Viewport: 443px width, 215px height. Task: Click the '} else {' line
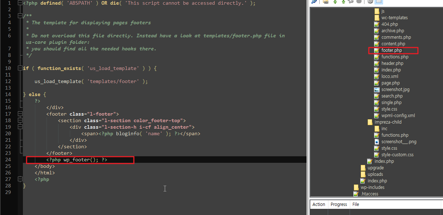pyautogui.click(x=35, y=94)
